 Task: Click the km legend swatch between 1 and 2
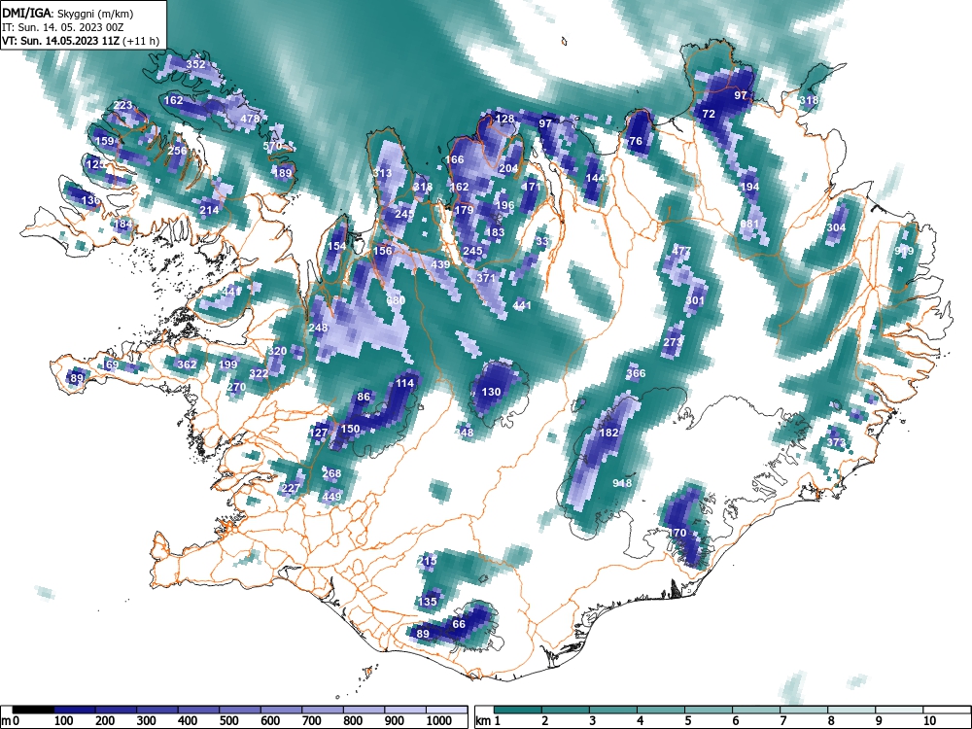[x=518, y=710]
